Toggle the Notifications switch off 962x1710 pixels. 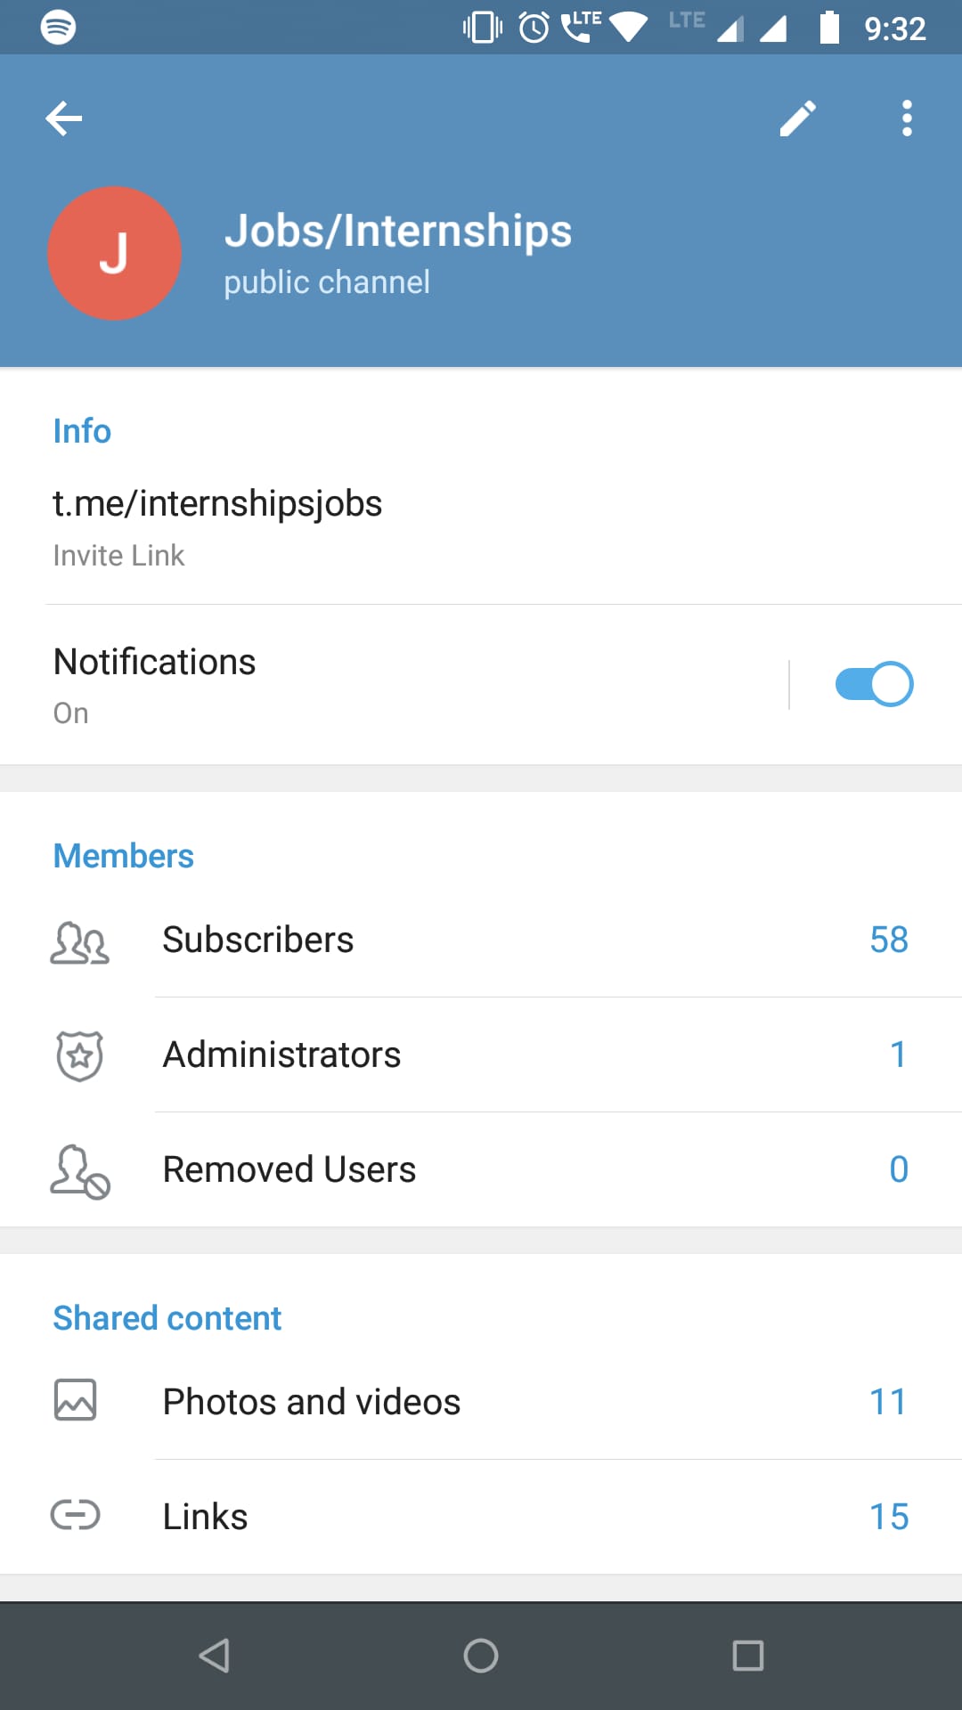tap(874, 684)
